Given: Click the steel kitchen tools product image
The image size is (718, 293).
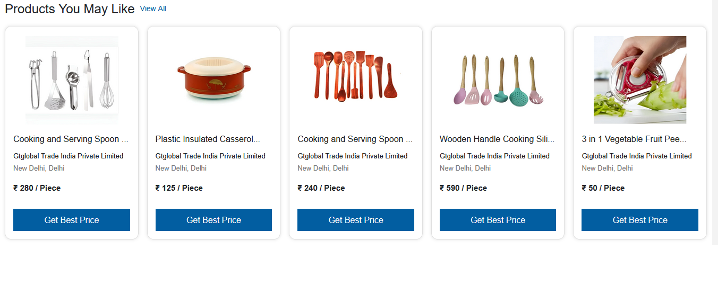Looking at the screenshot, I should (x=72, y=80).
